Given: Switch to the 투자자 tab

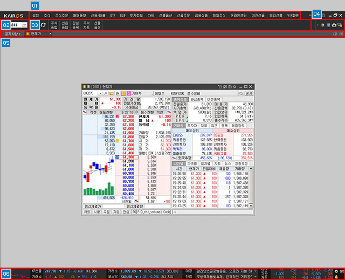Looking at the screenshot, I should pyautogui.click(x=192, y=126).
